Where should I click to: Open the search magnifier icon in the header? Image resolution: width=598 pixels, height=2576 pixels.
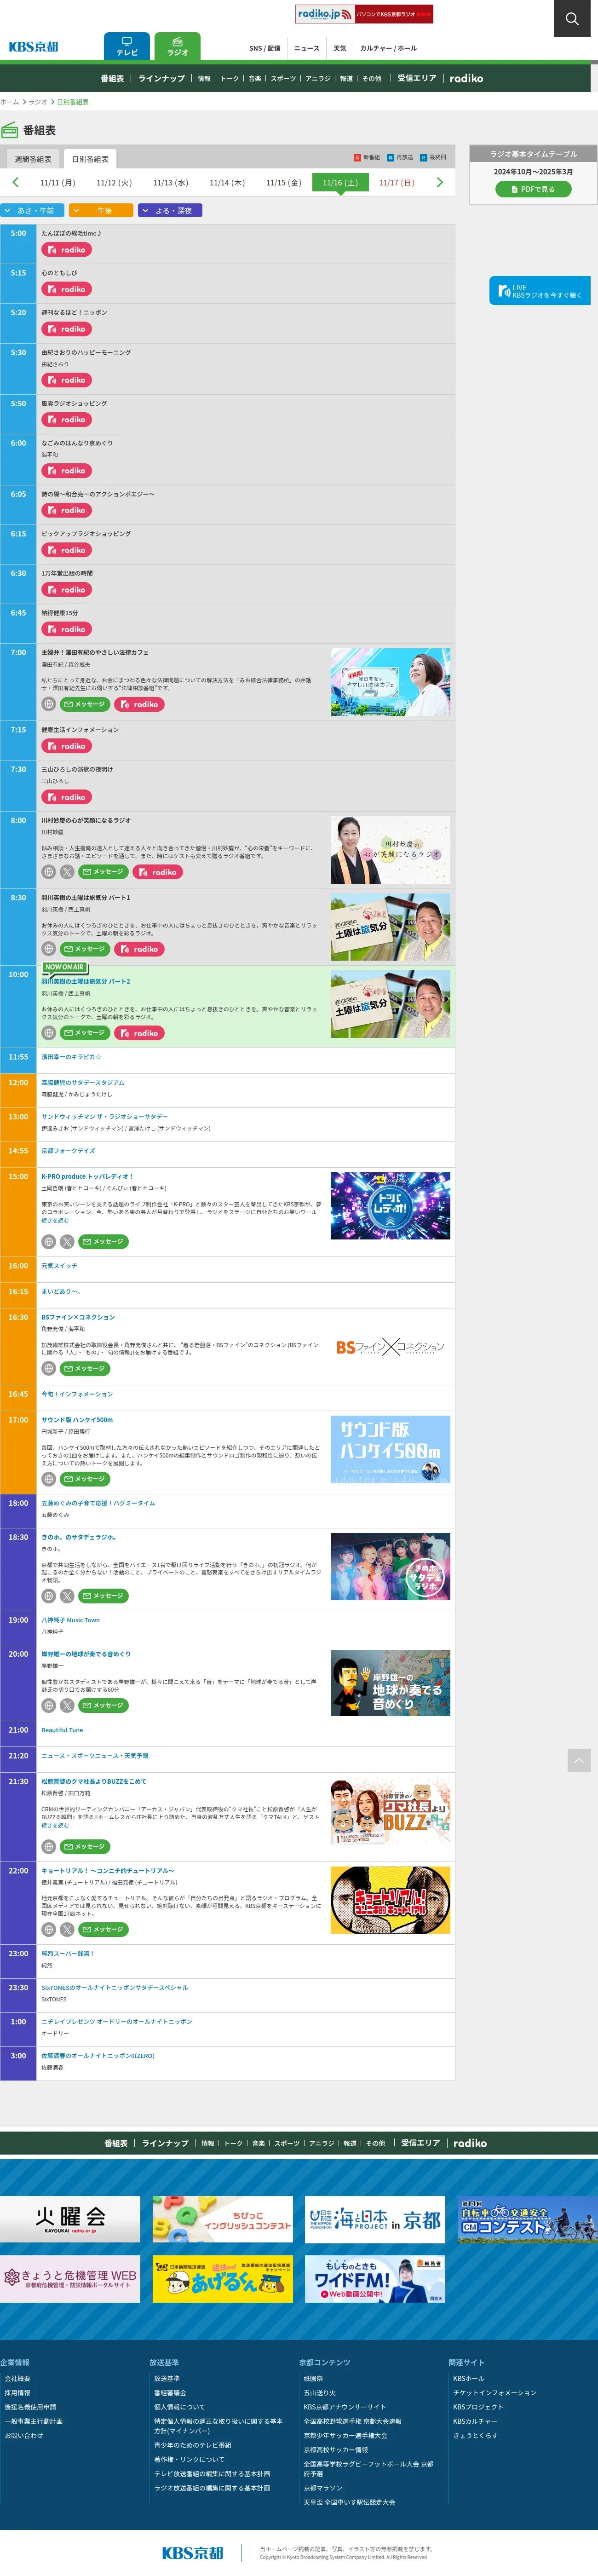(x=571, y=18)
